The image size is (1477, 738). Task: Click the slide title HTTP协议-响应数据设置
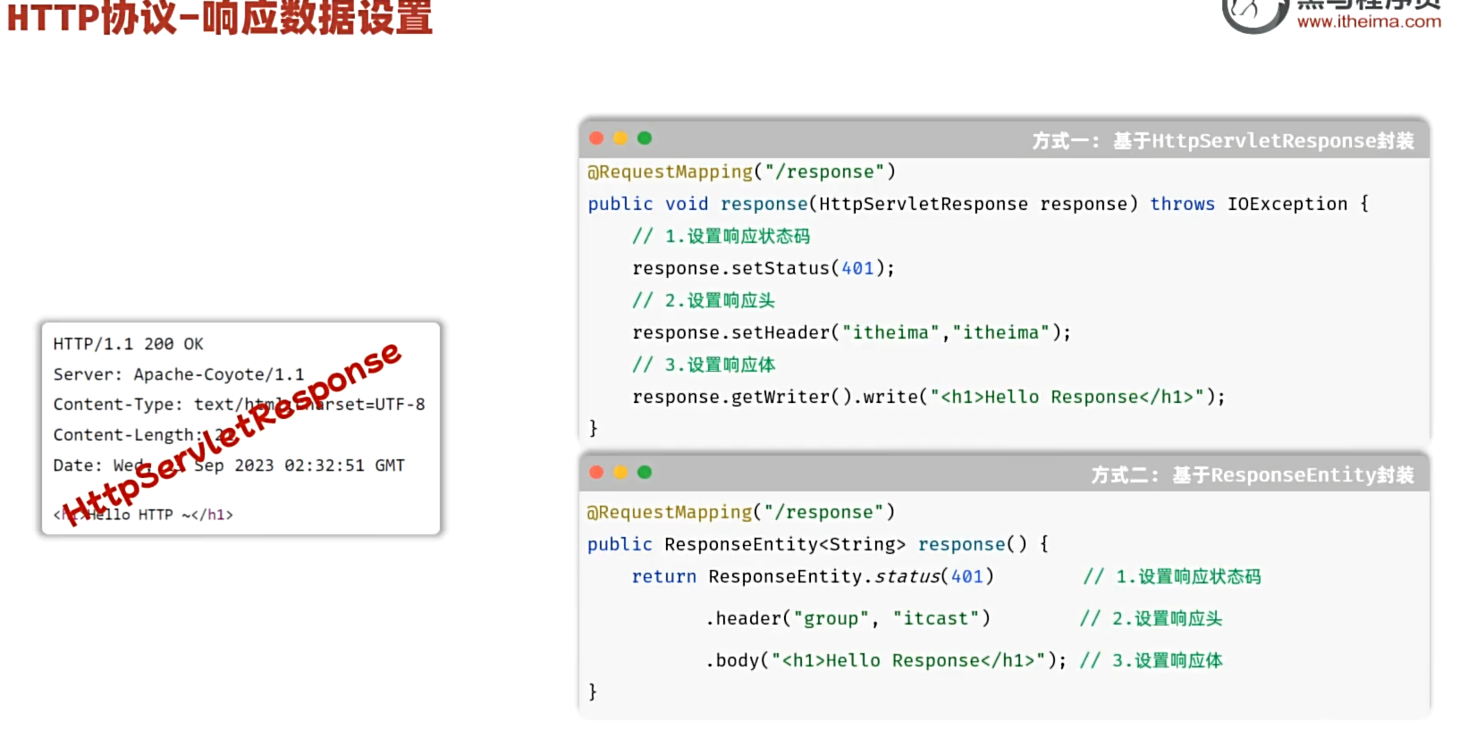point(220,17)
